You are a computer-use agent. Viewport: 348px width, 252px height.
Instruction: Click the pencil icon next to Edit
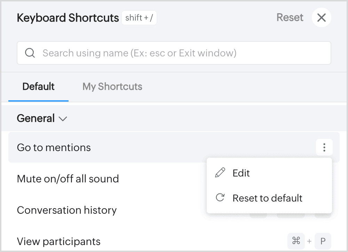220,173
